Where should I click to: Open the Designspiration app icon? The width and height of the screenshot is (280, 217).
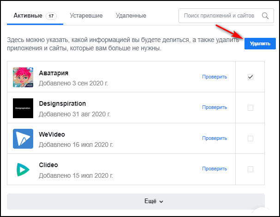click(23, 108)
